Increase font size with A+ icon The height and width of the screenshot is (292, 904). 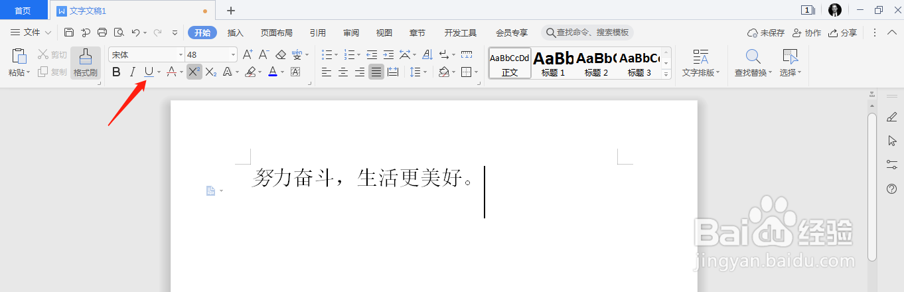(248, 54)
